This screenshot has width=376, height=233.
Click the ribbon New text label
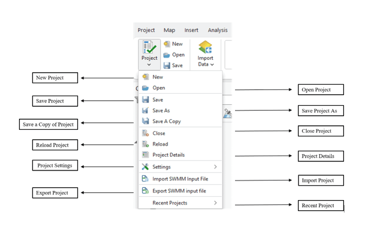[177, 44]
